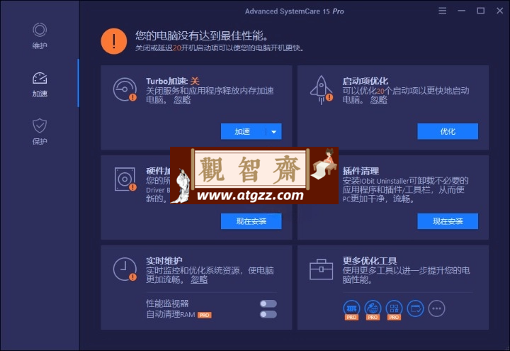510x351 pixels.
Task: Click the blue 加速 button
Action: coord(243,132)
